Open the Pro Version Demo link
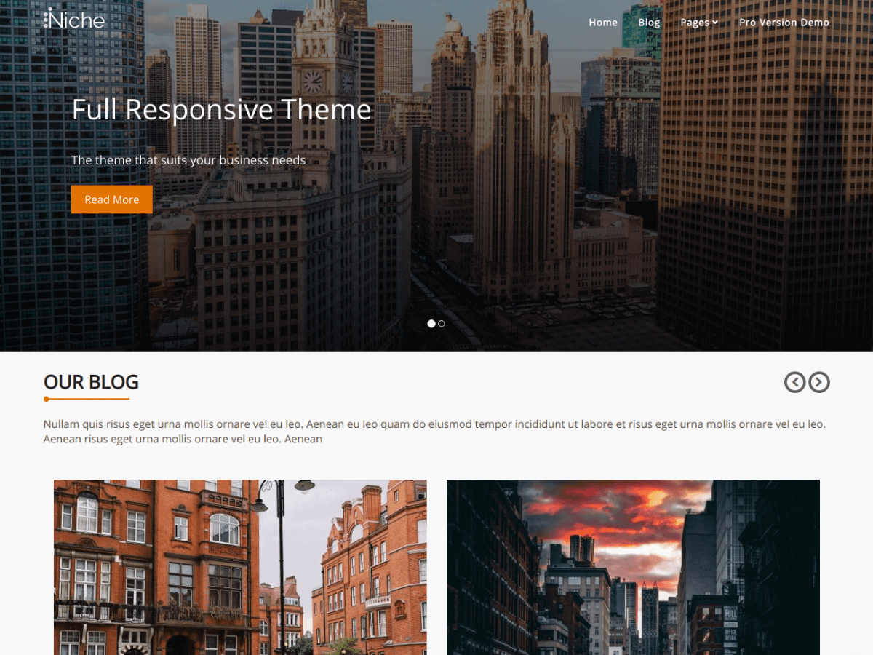 (784, 23)
